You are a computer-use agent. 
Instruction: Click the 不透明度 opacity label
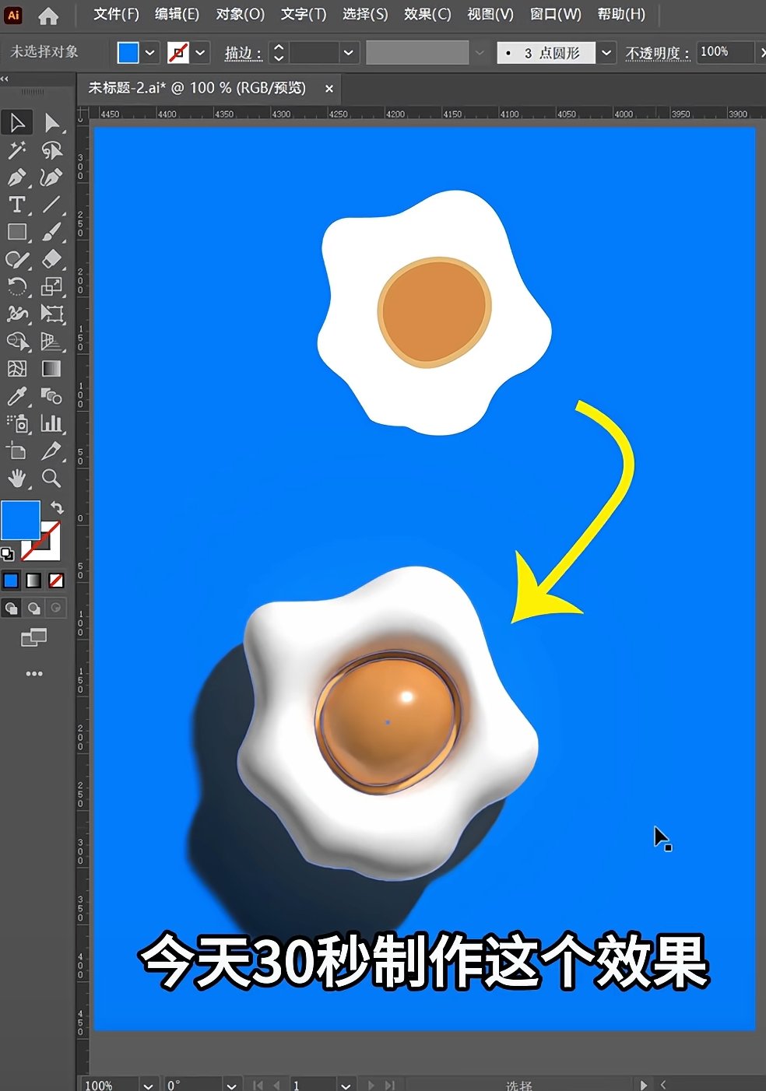pos(657,53)
